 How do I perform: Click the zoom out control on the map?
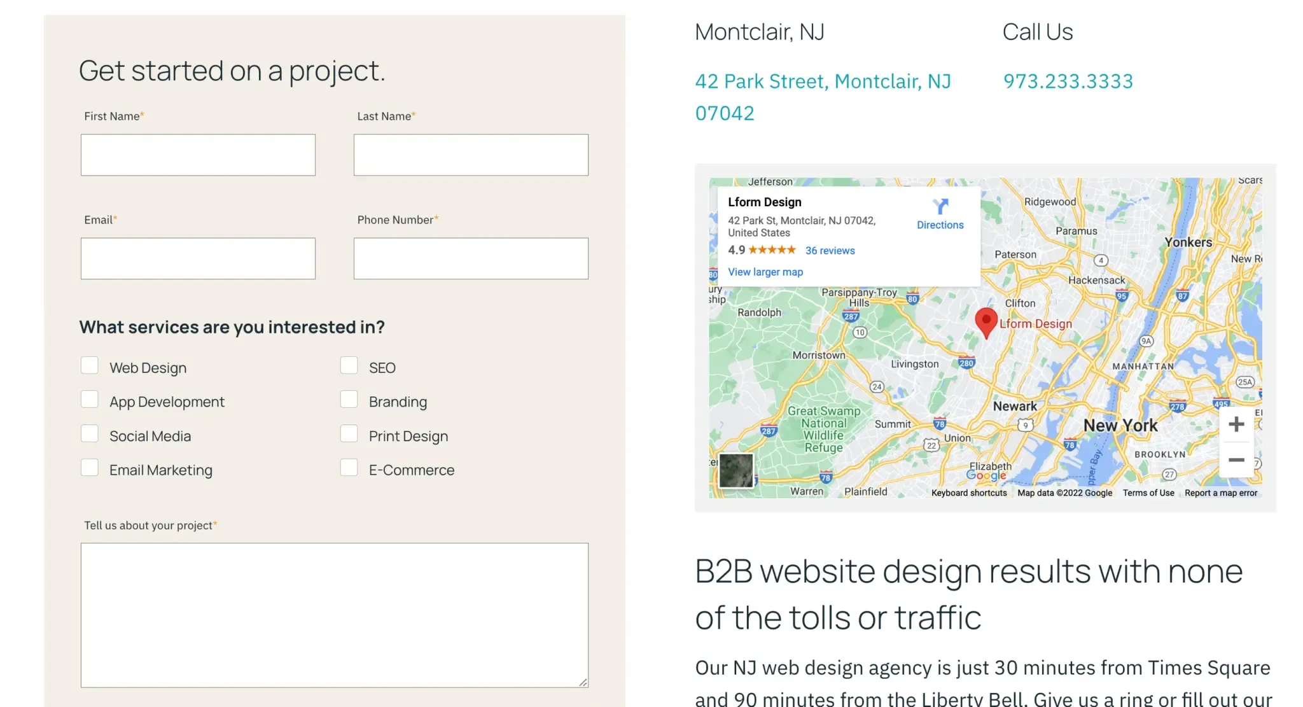pyautogui.click(x=1236, y=459)
